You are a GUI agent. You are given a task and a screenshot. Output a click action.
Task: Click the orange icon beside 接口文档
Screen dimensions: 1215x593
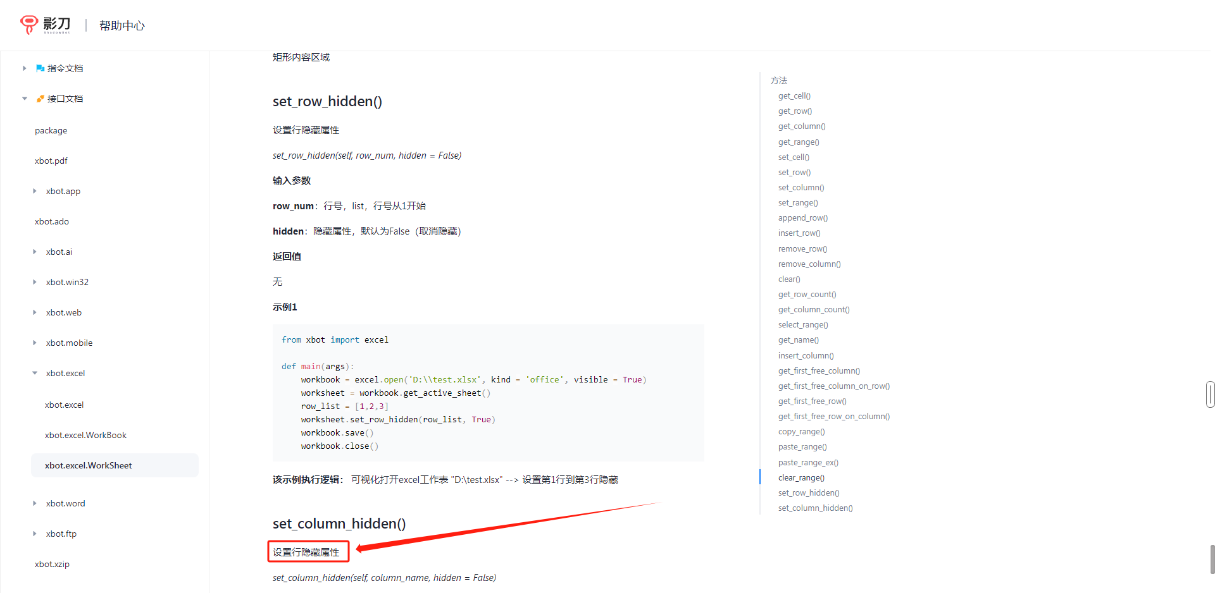[x=40, y=99]
